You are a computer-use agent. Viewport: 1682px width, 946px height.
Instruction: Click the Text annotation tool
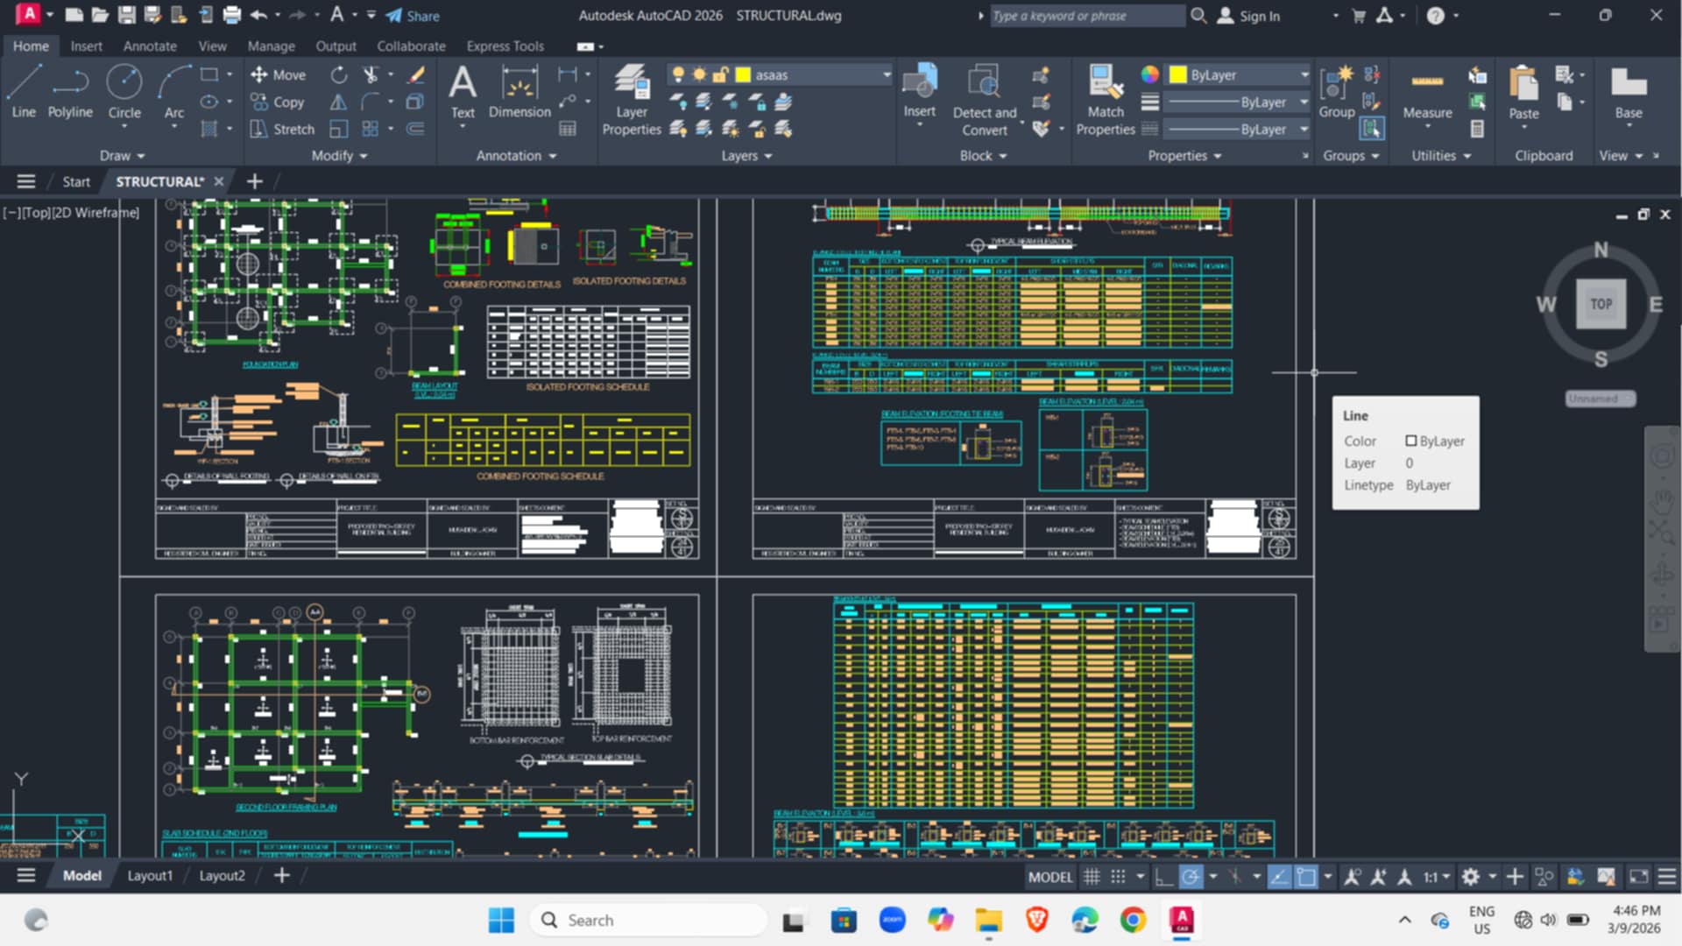463,92
